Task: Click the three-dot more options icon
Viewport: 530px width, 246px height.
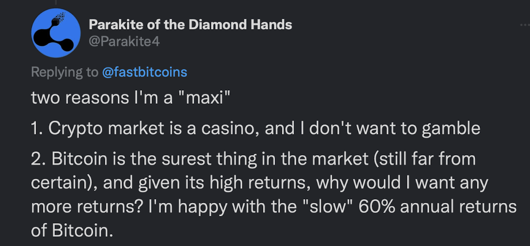Action: 524,26
